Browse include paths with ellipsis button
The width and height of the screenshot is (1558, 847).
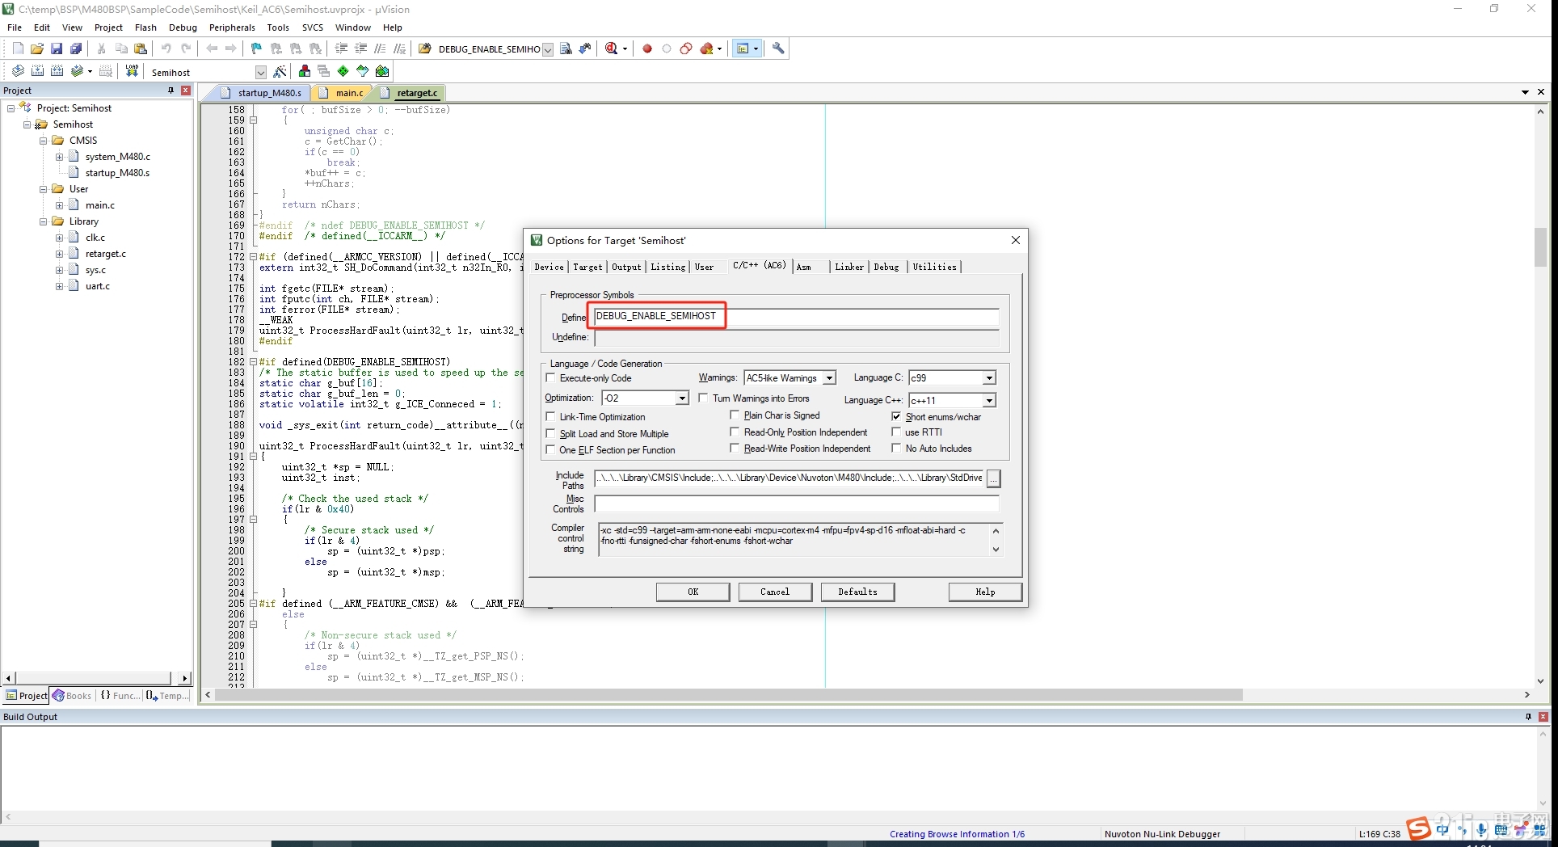tap(993, 478)
